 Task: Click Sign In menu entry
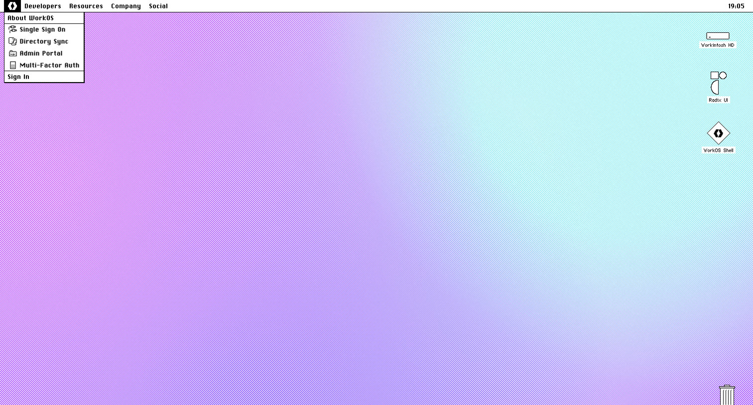coord(44,77)
